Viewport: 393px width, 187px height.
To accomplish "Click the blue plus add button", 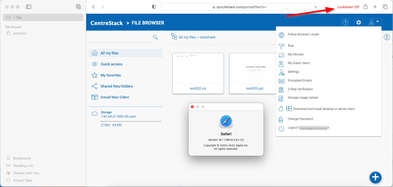I will point(375,177).
